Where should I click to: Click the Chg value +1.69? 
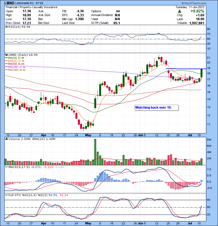tap(200, 15)
